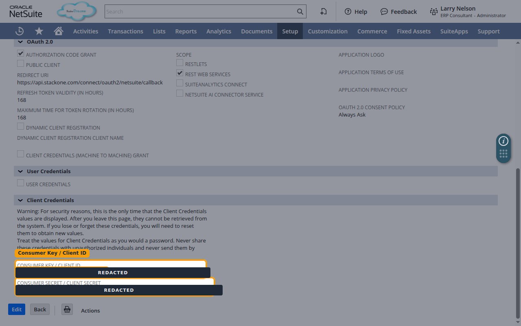
Task: Open the Actions dropdown
Action: 90,311
